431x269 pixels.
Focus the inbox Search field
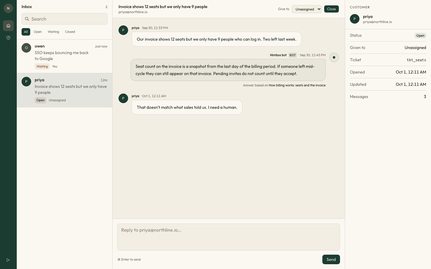[x=64, y=19]
